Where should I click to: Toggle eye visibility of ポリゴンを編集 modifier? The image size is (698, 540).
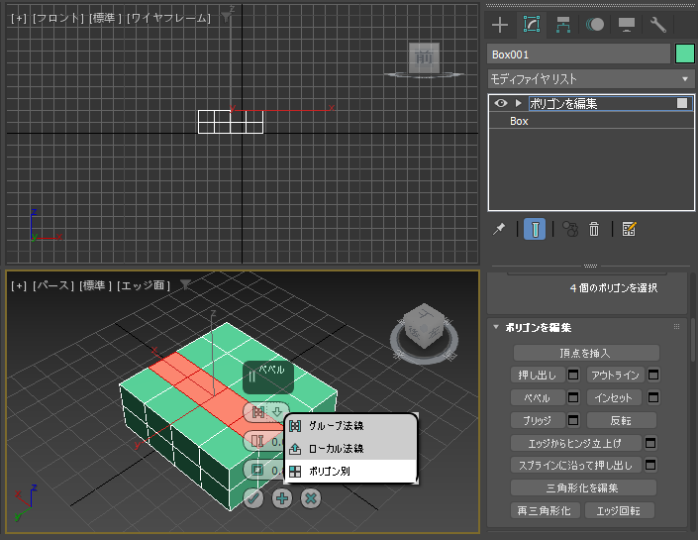tap(501, 103)
